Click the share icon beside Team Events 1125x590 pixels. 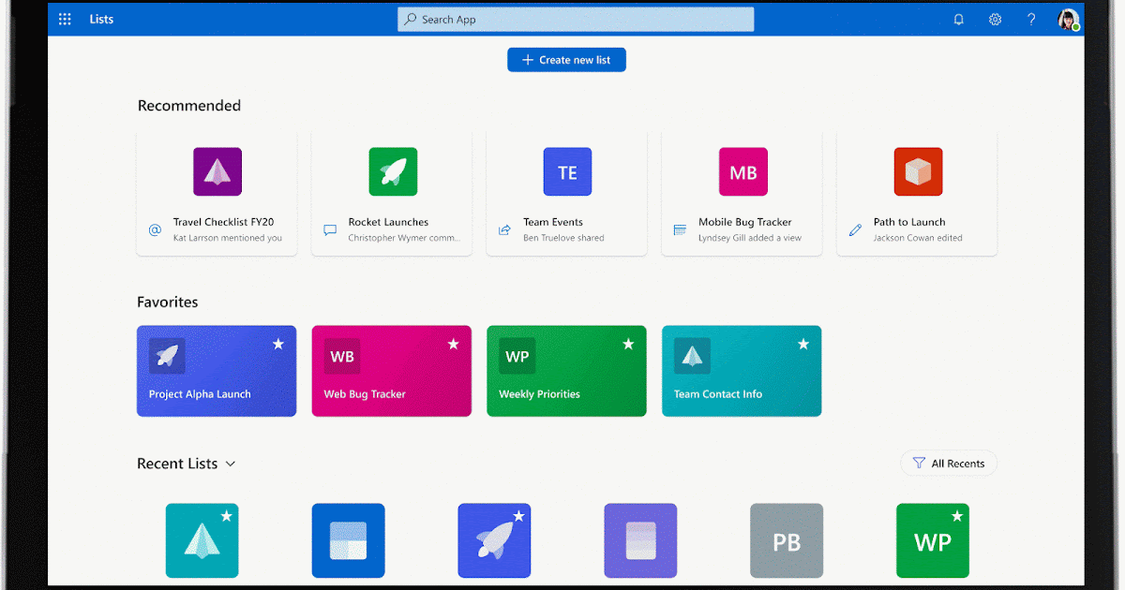[504, 229]
